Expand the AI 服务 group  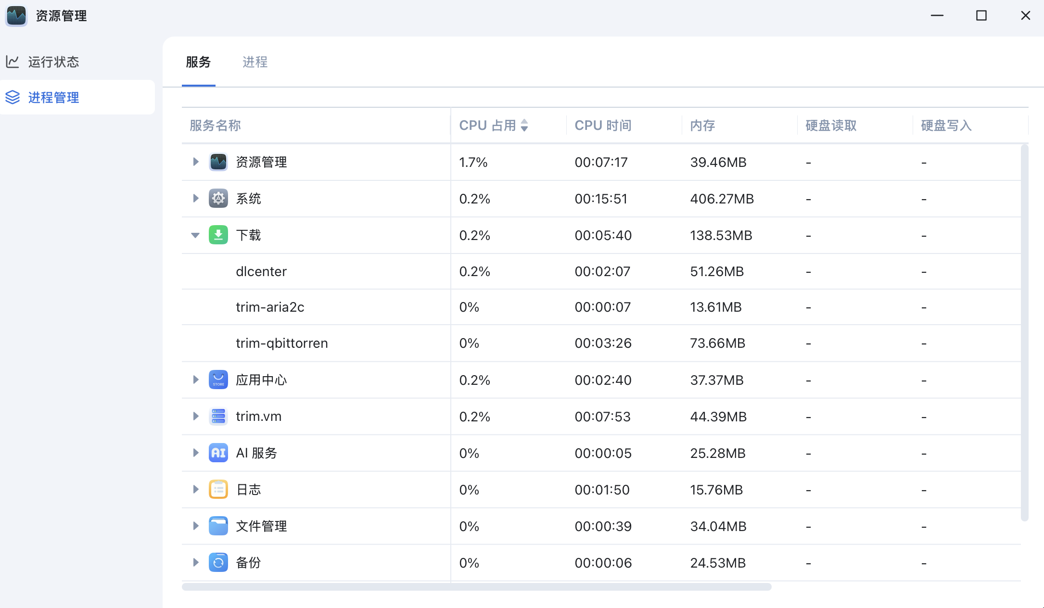click(195, 453)
